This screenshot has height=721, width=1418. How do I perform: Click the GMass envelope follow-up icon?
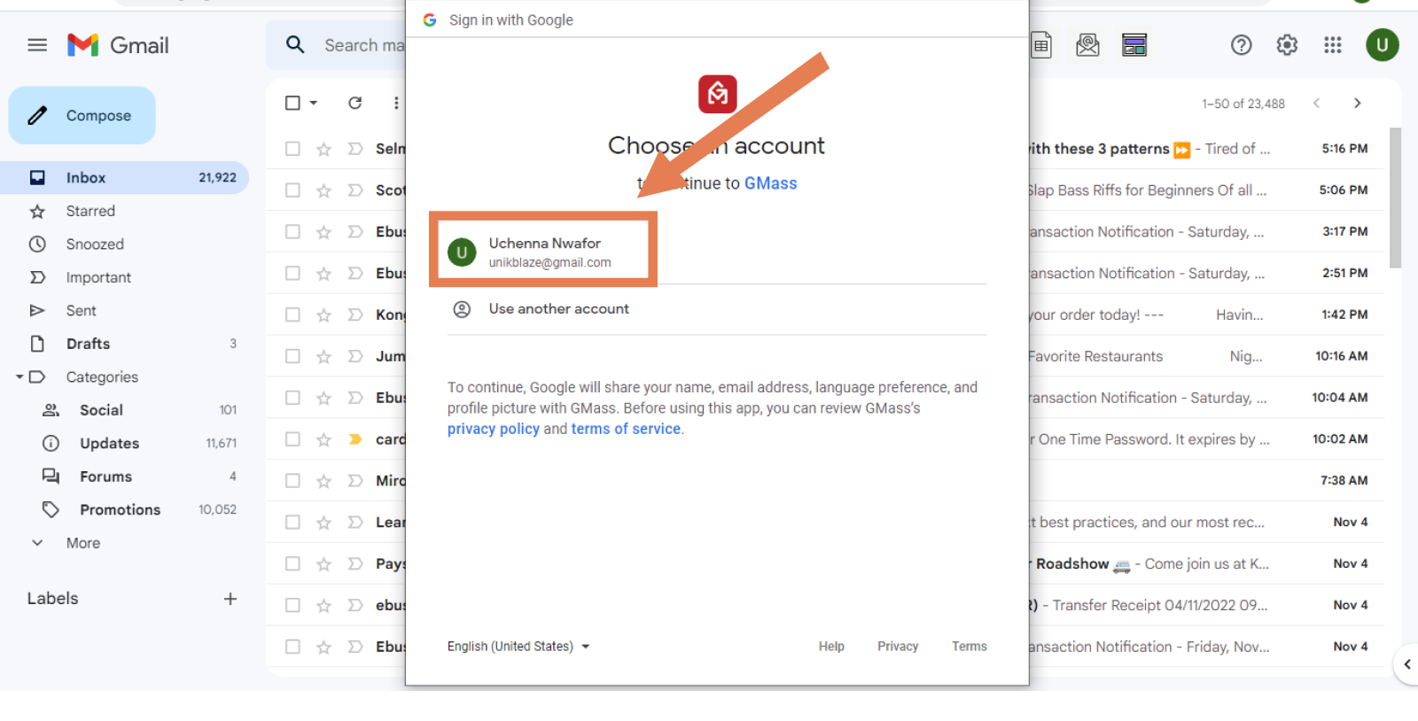[1087, 45]
